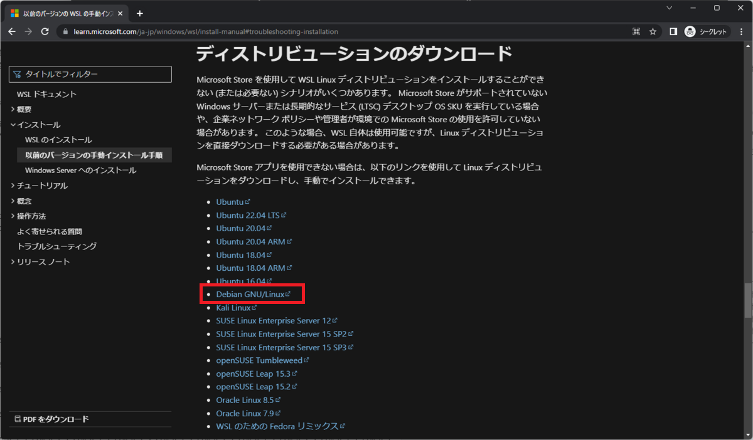The height and width of the screenshot is (440, 753).
Task: Click the Debian GNU/Linux download link
Action: (254, 294)
